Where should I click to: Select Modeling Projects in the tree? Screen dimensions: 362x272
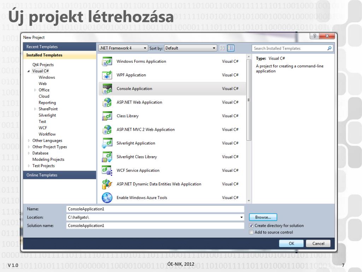[x=48, y=159]
